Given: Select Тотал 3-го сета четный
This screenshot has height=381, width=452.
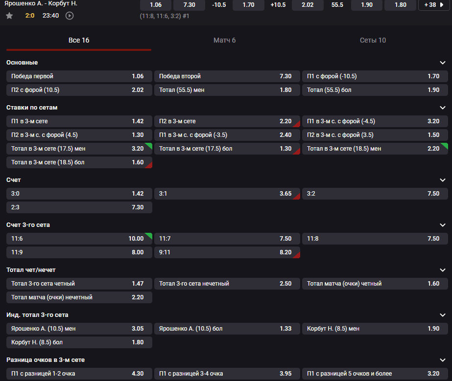Looking at the screenshot, I should click(x=79, y=284).
